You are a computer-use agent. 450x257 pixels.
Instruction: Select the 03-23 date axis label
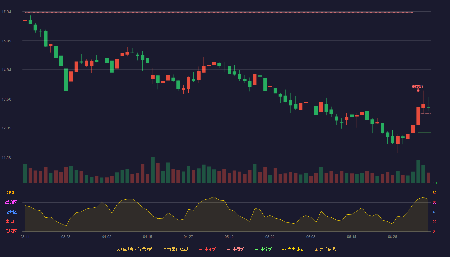tap(66, 237)
